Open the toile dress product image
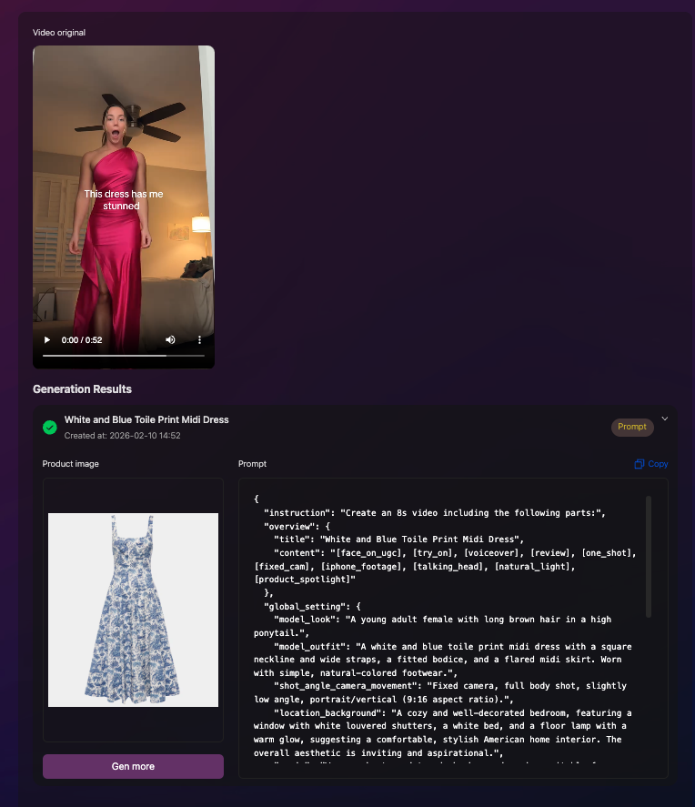The width and height of the screenshot is (695, 807). [133, 610]
